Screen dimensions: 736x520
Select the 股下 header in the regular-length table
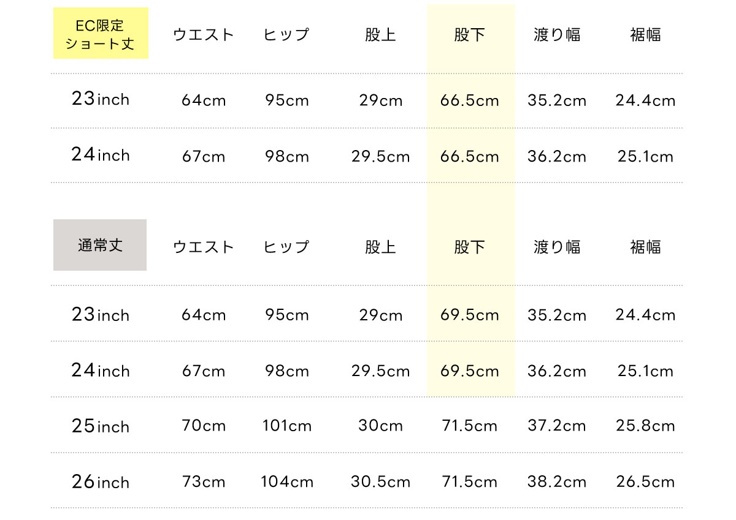pos(470,247)
